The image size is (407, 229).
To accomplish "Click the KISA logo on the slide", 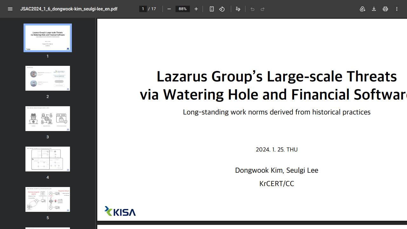I will pyautogui.click(x=120, y=211).
